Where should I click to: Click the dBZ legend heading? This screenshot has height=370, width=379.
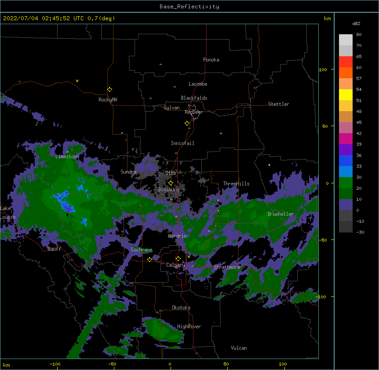[x=356, y=23]
